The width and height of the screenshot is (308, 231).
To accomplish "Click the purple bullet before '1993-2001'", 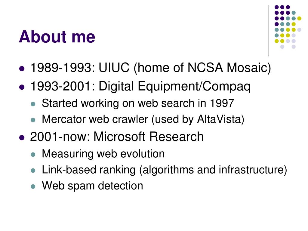I will [22, 87].
